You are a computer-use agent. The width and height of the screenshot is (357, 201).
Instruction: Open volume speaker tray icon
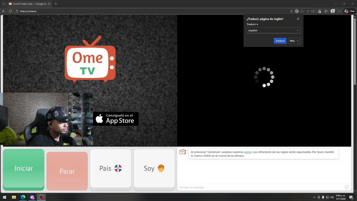click(x=332, y=197)
